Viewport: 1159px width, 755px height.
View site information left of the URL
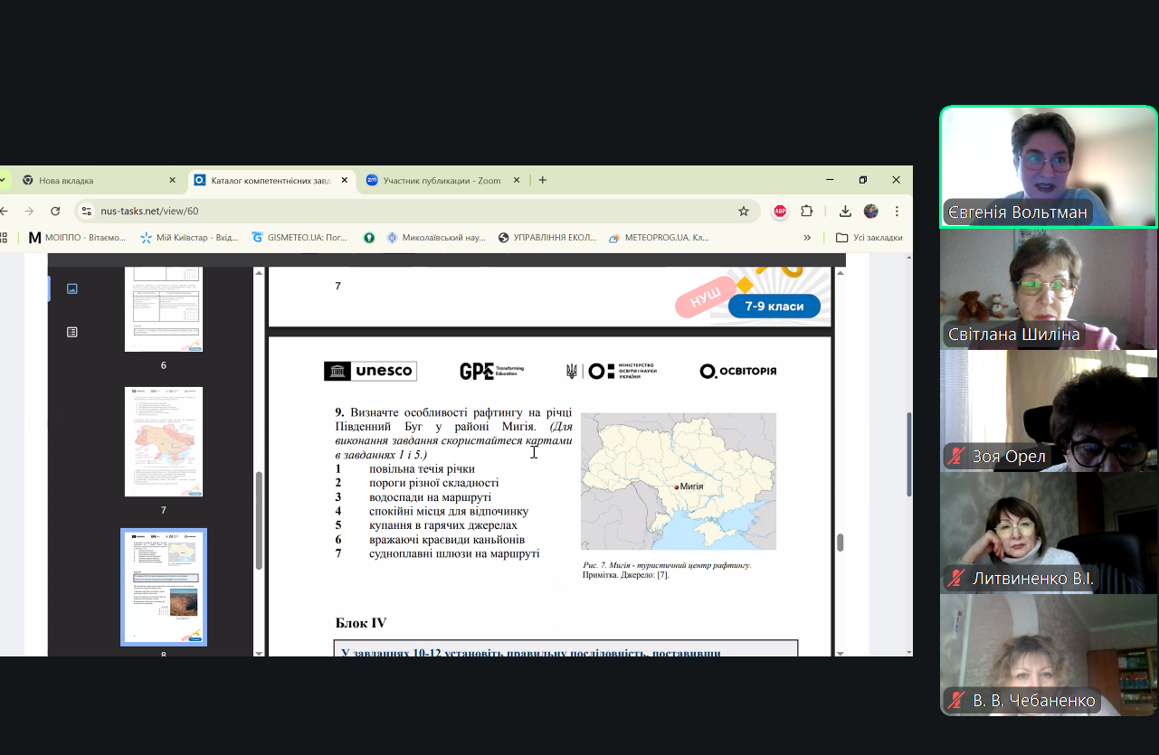pyautogui.click(x=87, y=211)
